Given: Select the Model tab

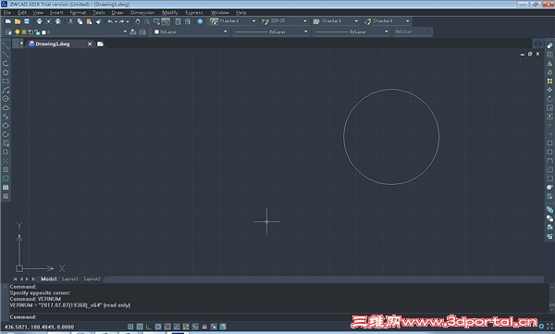Looking at the screenshot, I should click(x=48, y=279).
